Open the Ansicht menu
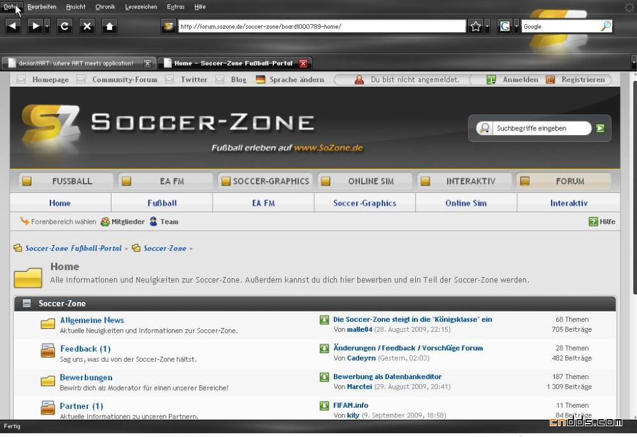Screen dimensions: 637x437 (x=76, y=7)
